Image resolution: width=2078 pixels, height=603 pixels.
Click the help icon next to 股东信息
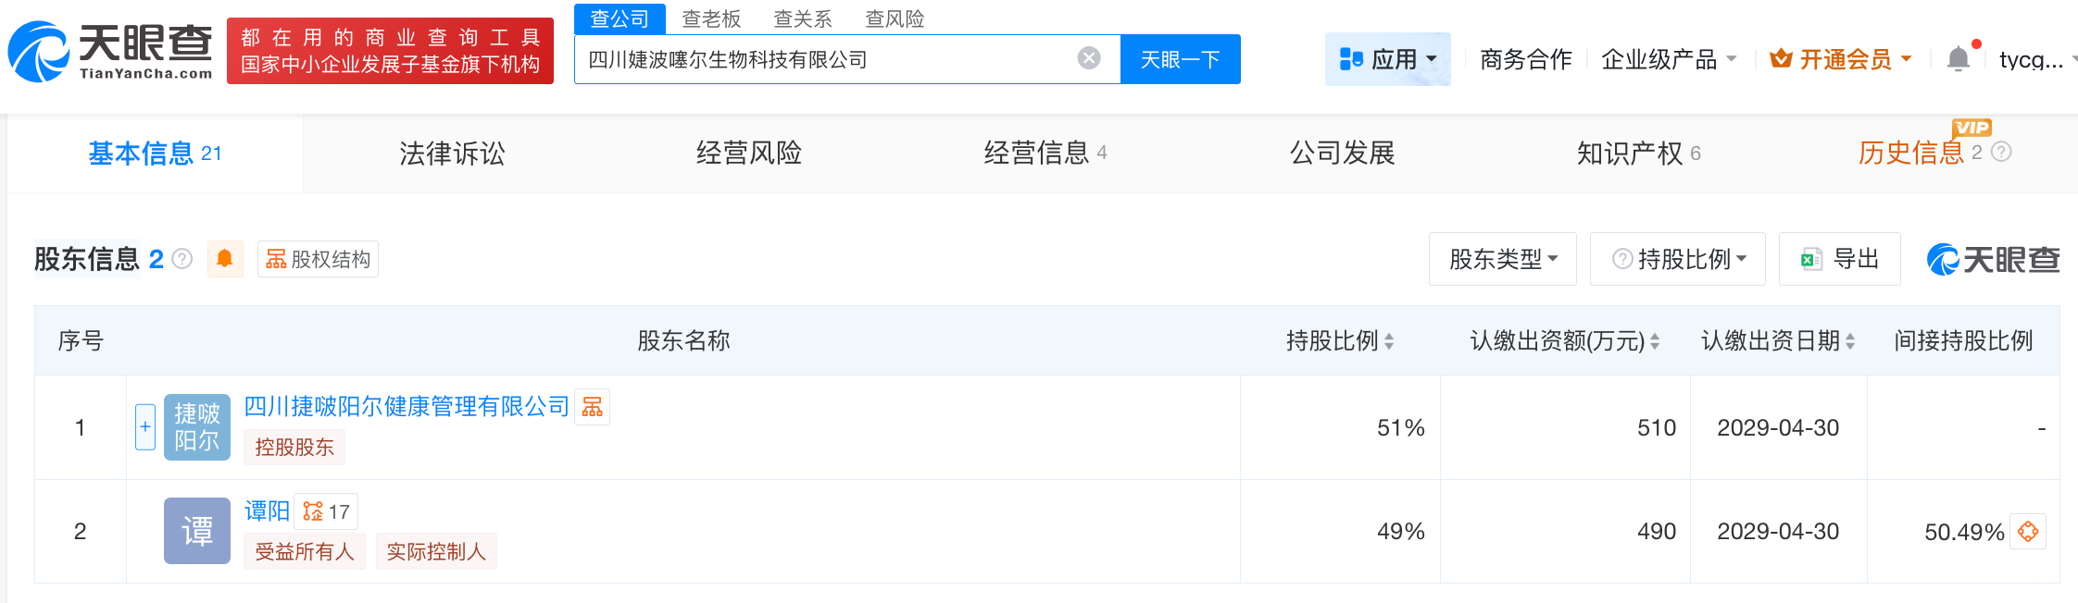pyautogui.click(x=182, y=259)
